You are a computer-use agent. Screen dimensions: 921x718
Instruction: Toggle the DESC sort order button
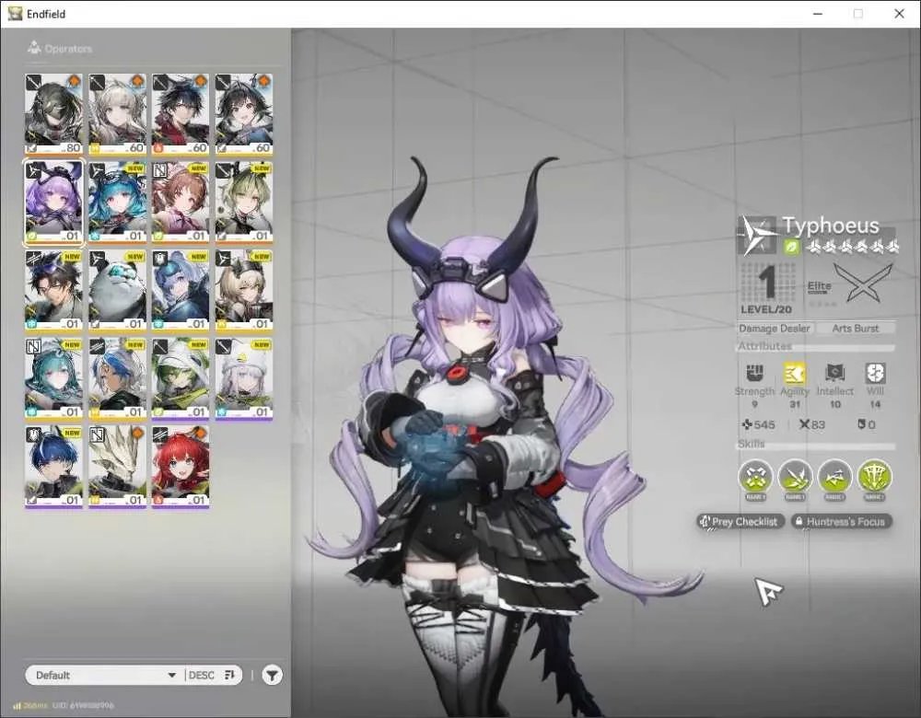213,675
